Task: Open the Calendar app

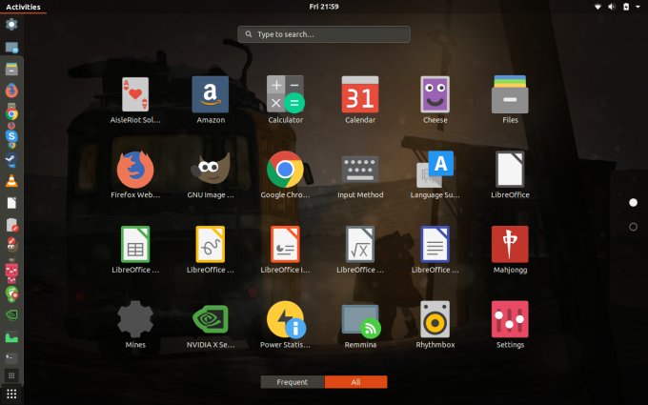Action: 360,94
